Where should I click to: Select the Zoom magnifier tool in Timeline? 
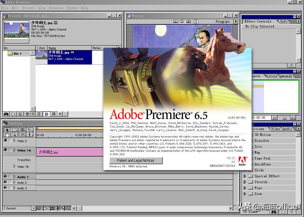click(14, 135)
